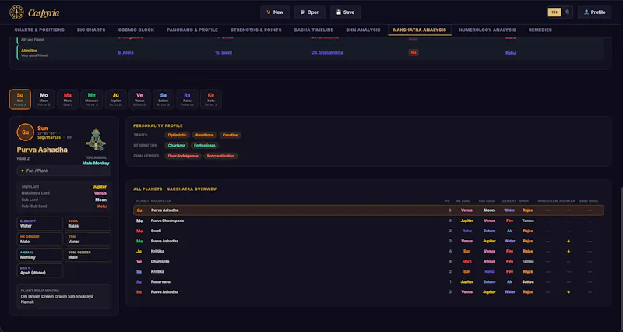This screenshot has width=623, height=332.
Task: Select the Strengths & Points tab
Action: coord(256,30)
